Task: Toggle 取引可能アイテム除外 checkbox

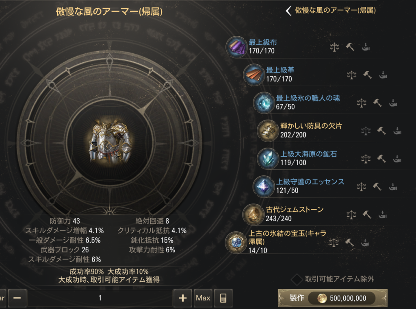Action: pos(297,279)
